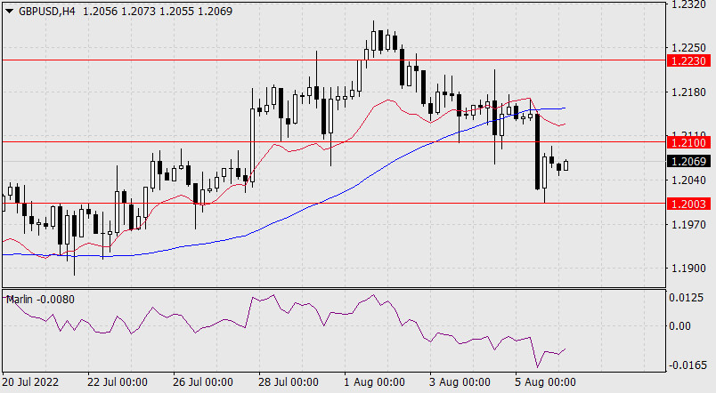Click the Marlin -0.0080 indicator label
716x393 pixels.
[40, 299]
